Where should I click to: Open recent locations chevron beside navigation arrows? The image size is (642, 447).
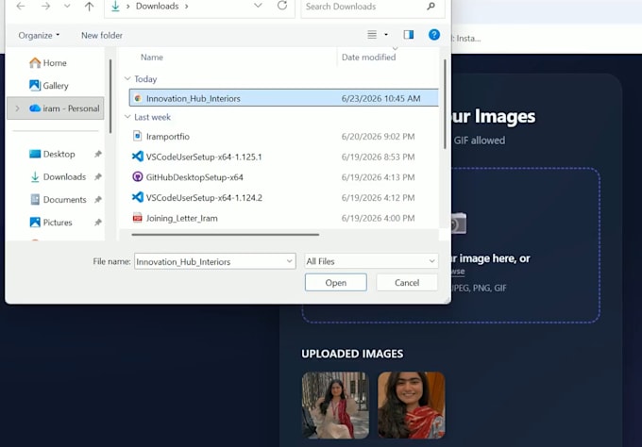click(67, 7)
